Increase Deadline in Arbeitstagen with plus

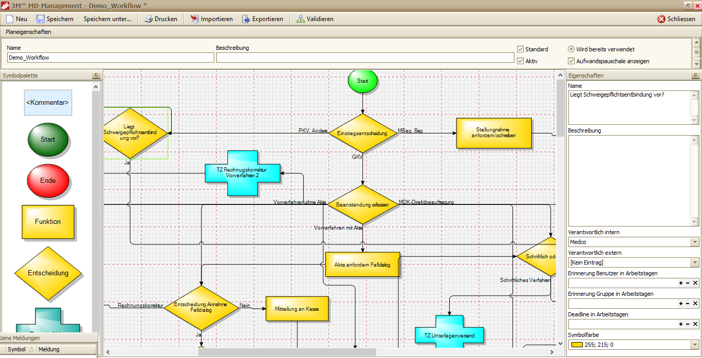point(681,324)
